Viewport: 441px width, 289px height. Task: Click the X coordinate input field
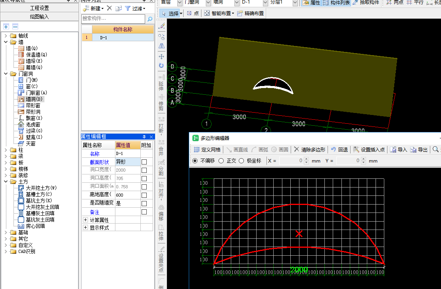292,161
